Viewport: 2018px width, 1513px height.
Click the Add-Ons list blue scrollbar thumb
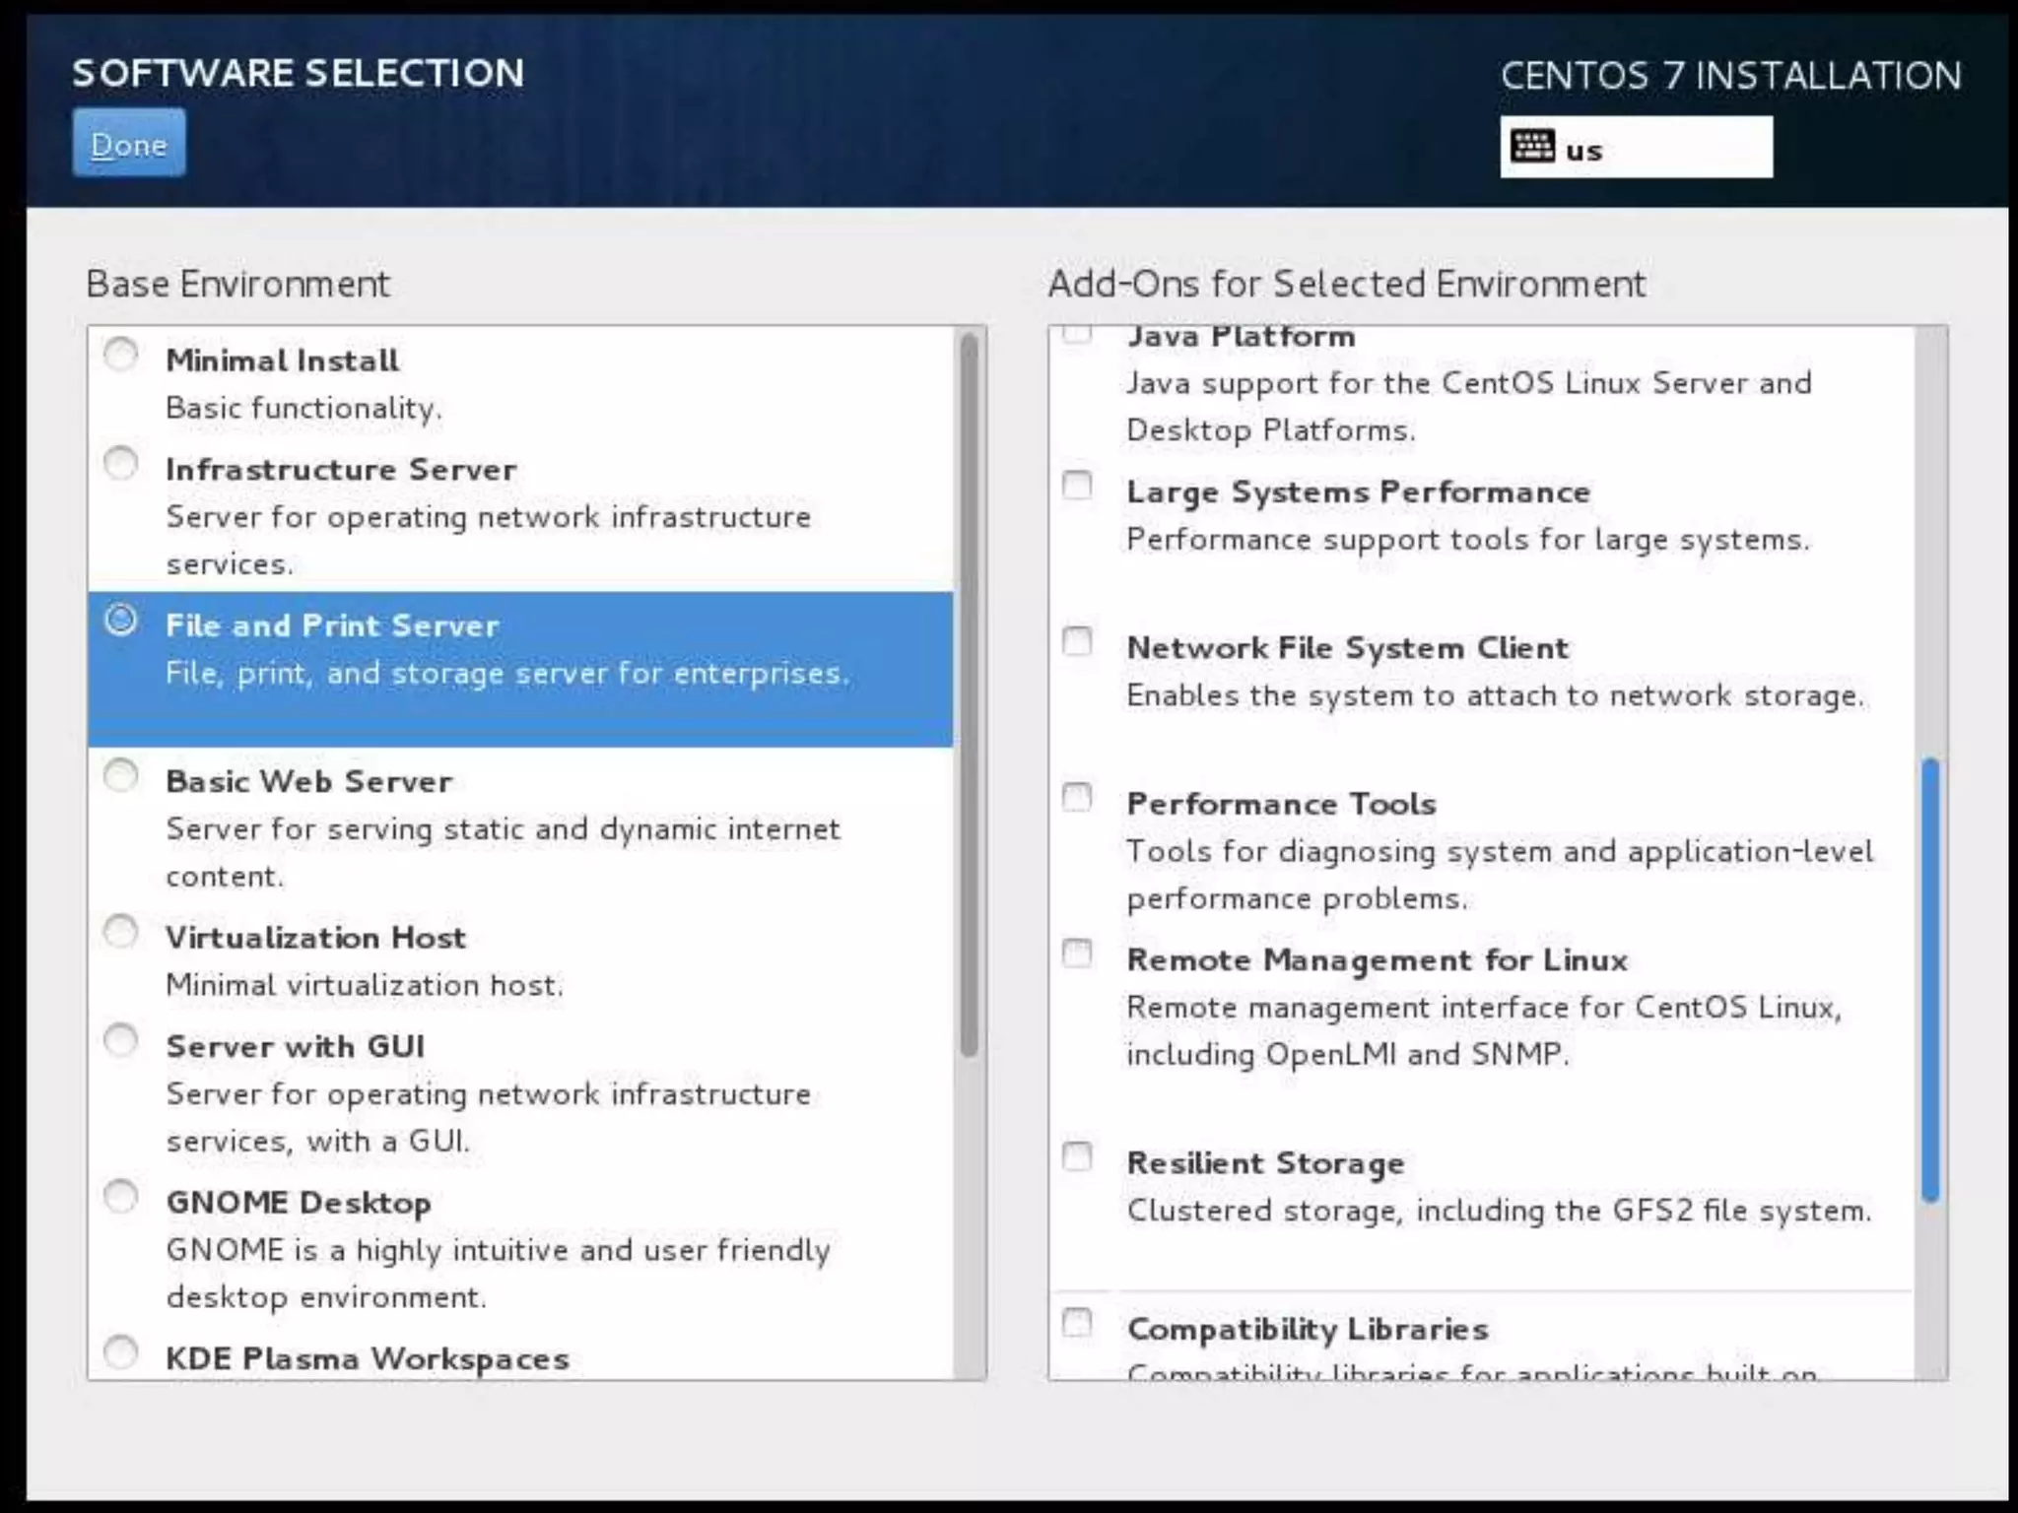point(1930,980)
